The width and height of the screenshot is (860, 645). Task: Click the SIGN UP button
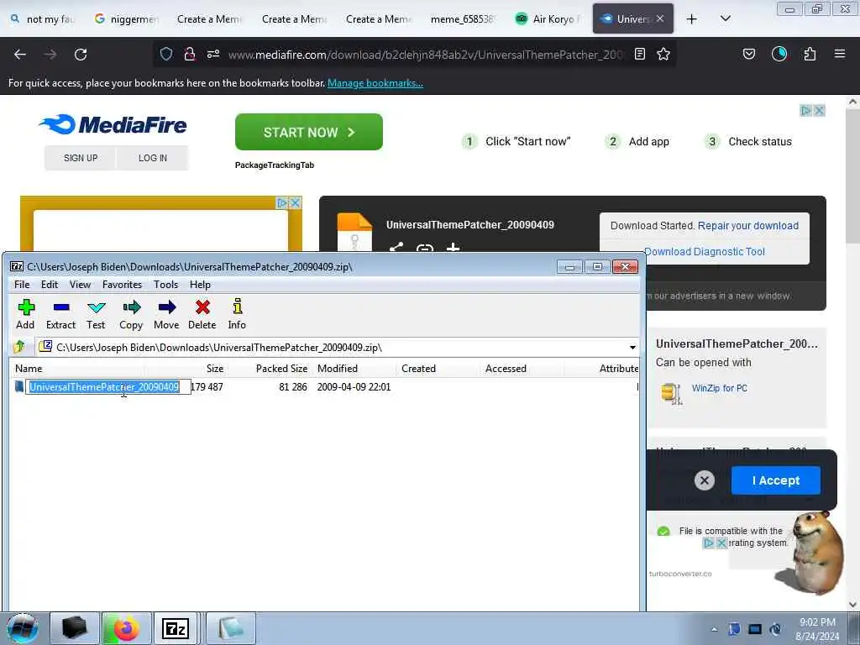(x=81, y=158)
